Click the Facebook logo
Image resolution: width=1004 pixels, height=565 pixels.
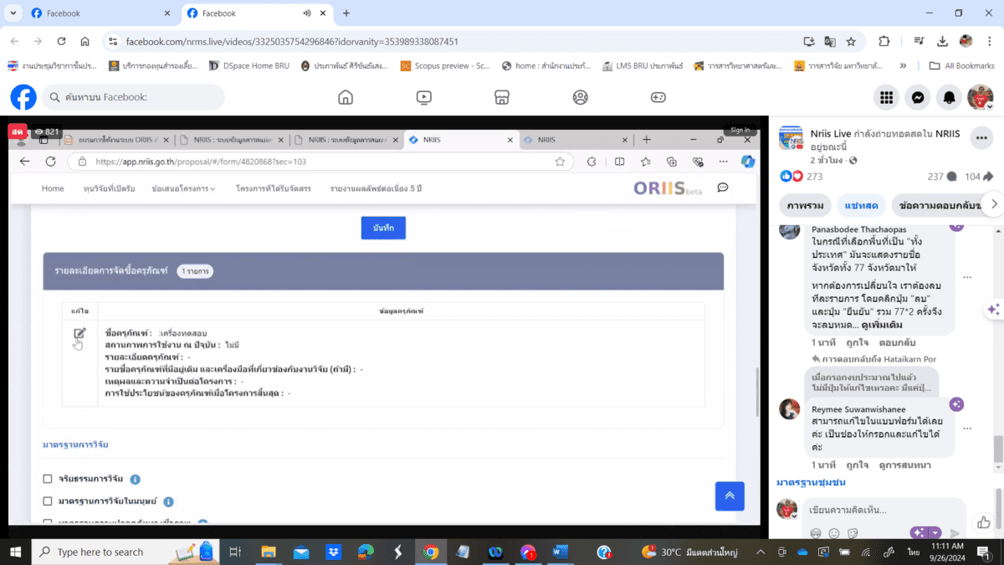click(x=23, y=97)
